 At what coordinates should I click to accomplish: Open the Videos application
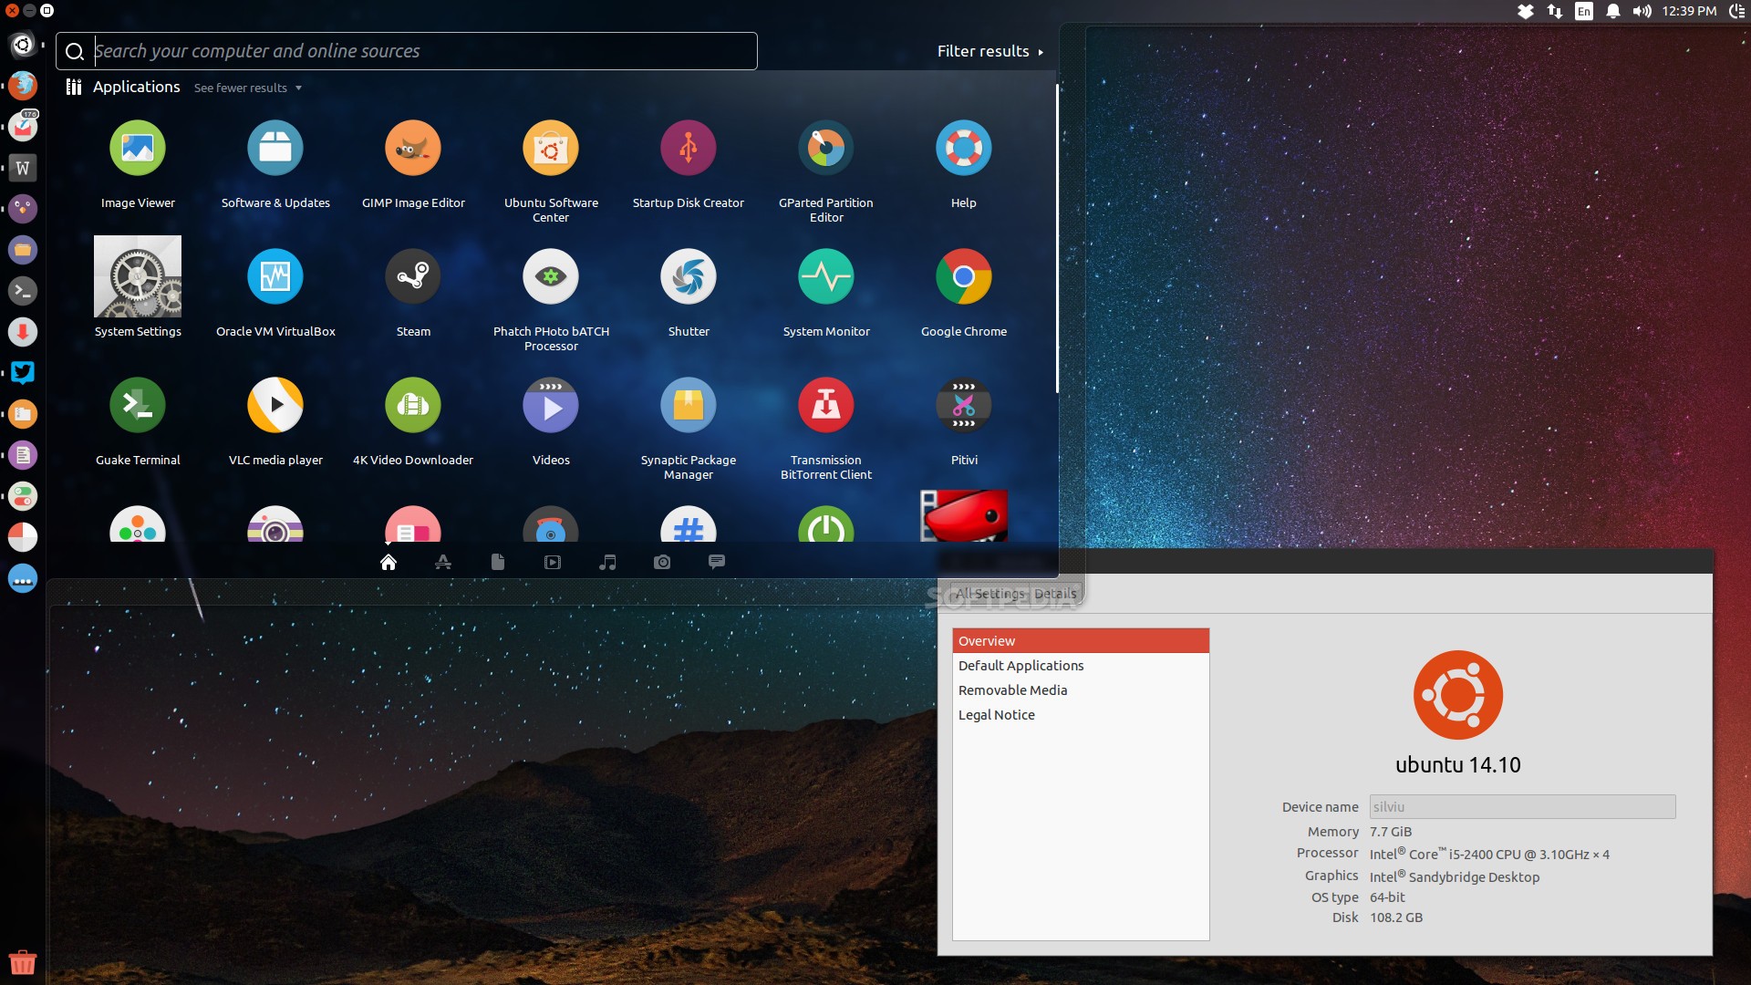tap(551, 405)
